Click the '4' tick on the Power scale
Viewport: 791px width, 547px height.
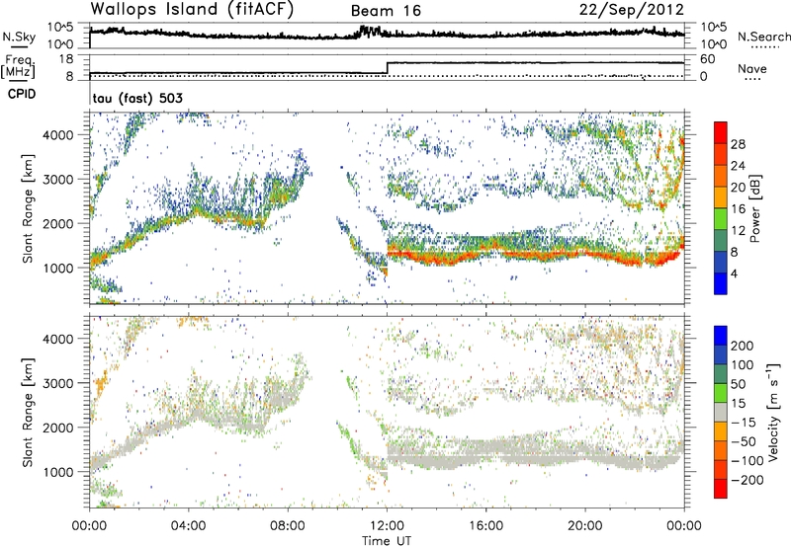[x=735, y=274]
